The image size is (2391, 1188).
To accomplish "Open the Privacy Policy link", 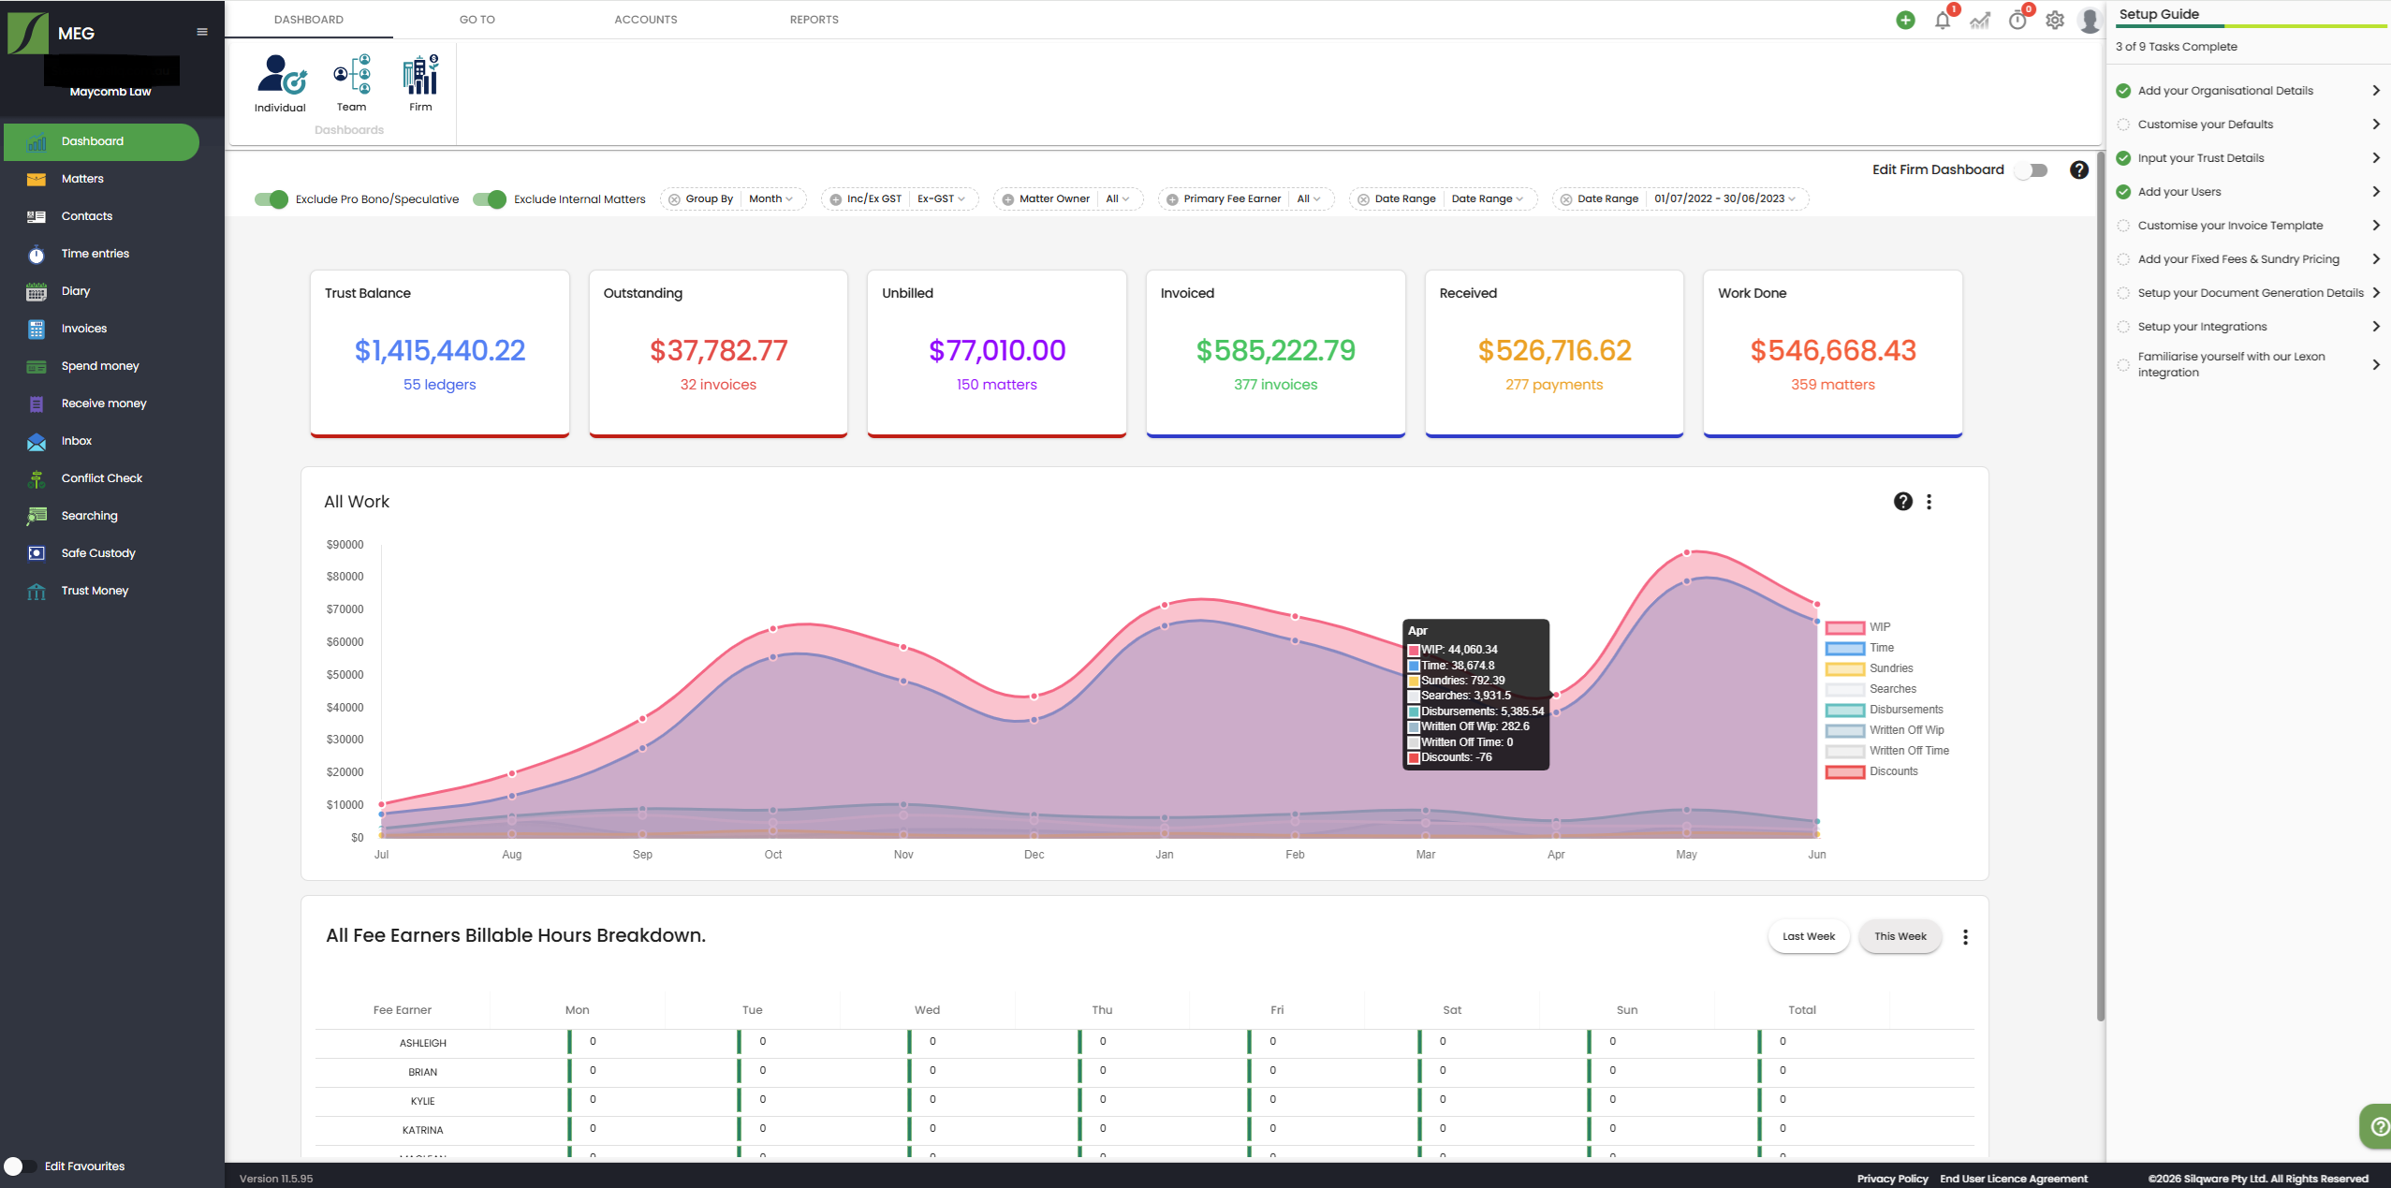I will coord(1892,1179).
